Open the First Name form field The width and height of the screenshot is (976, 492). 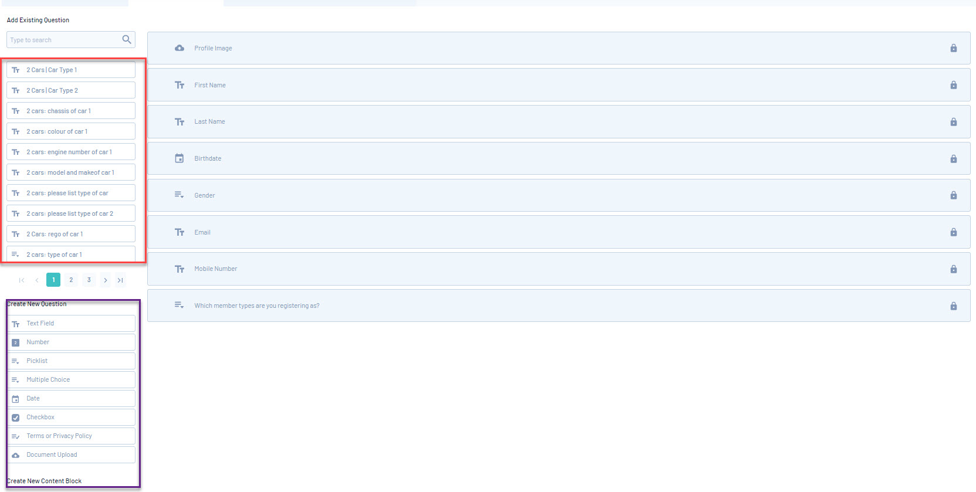tap(558, 85)
